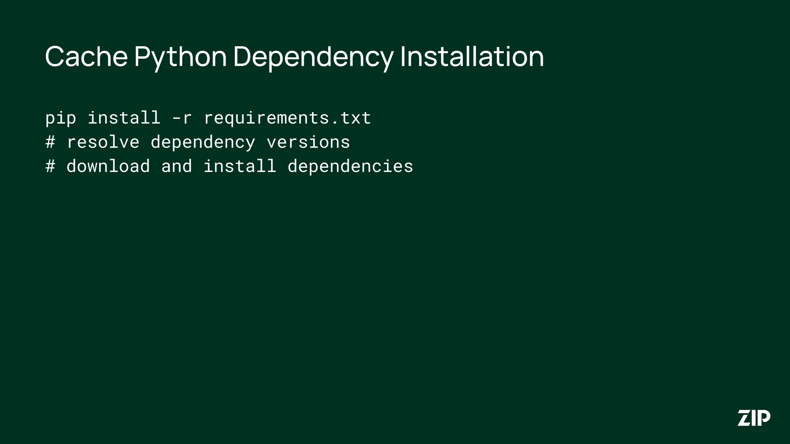The width and height of the screenshot is (790, 444).
Task: Click the empty area in the slide center
Action: 395,270
